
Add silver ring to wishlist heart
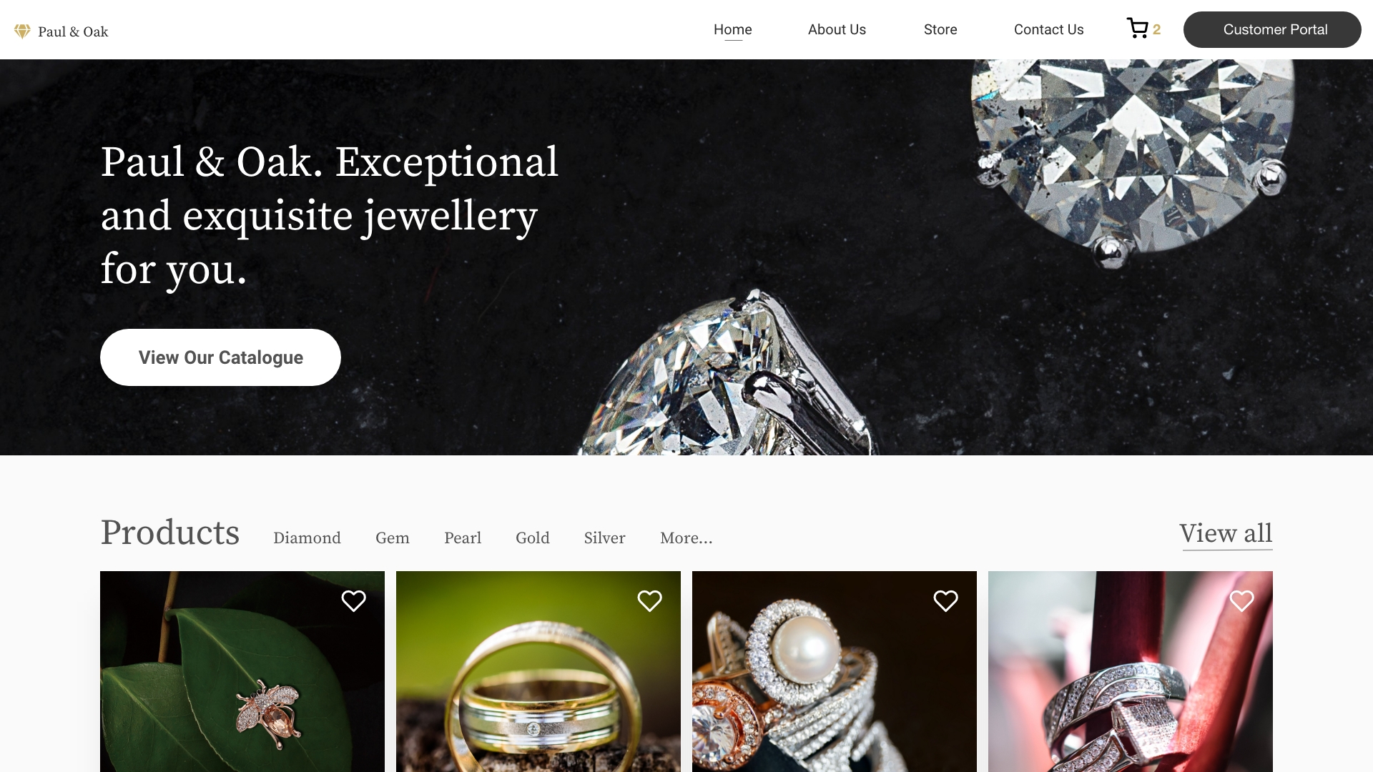(x=1241, y=600)
